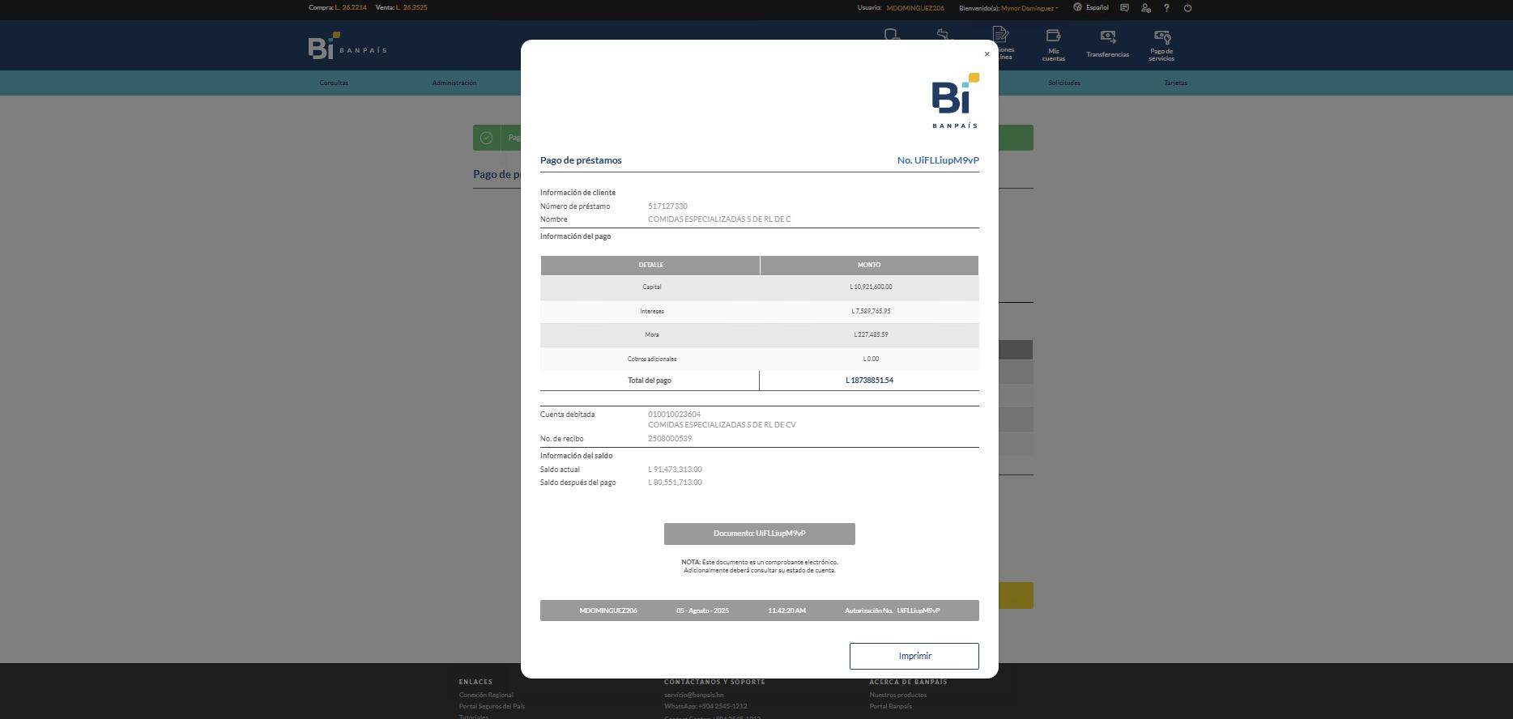
Task: Click the power logout icon
Action: point(1187,8)
